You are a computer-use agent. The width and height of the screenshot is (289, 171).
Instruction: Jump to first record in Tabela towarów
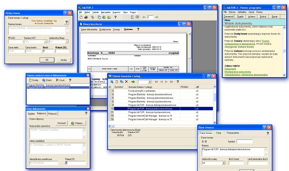(157, 82)
